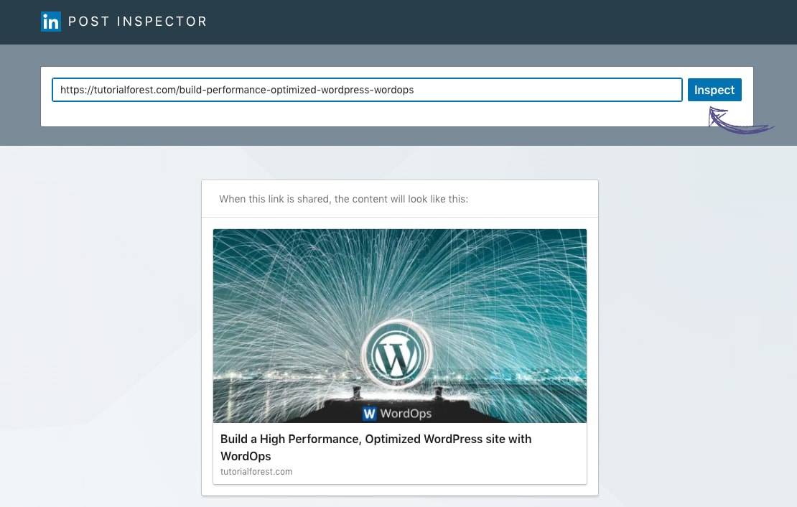Screen dimensions: 797x507
Task: Click the Inspect button
Action: click(x=714, y=90)
